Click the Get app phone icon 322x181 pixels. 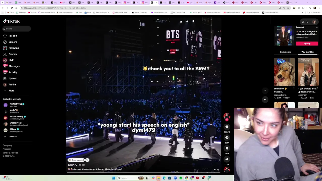point(307,22)
